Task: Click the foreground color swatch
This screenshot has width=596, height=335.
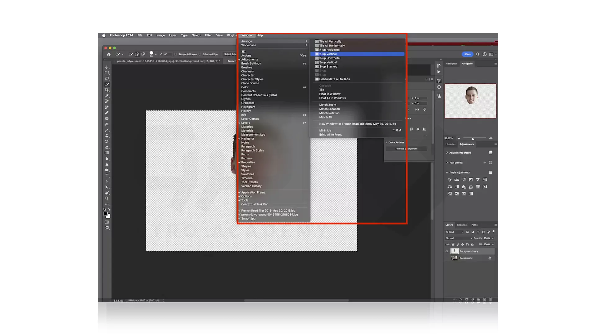Action: (106, 214)
